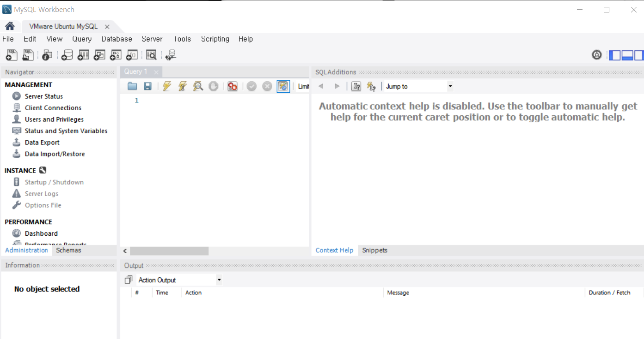
Task: Execute the SQL script lightning icon
Action: click(167, 86)
